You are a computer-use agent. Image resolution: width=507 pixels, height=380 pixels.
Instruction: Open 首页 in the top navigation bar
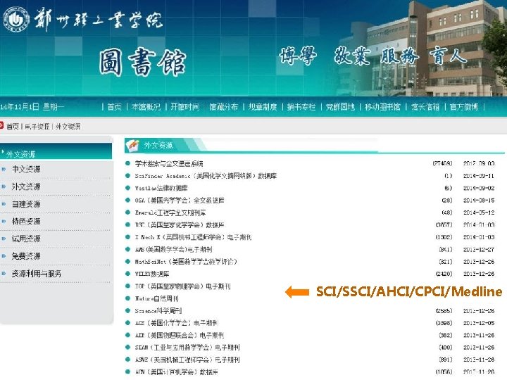coord(114,107)
